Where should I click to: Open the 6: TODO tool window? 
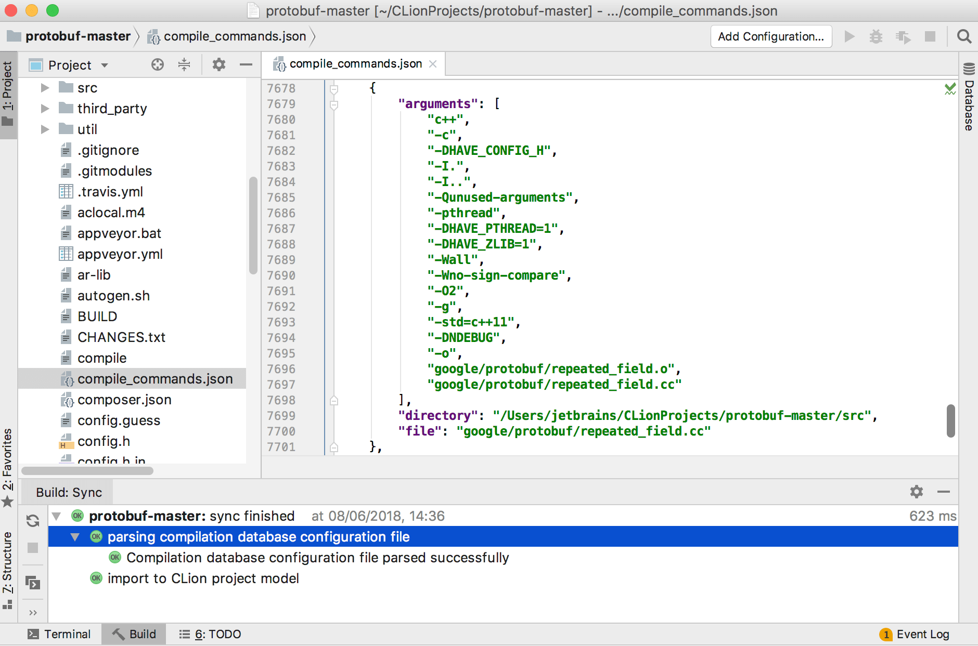click(210, 634)
